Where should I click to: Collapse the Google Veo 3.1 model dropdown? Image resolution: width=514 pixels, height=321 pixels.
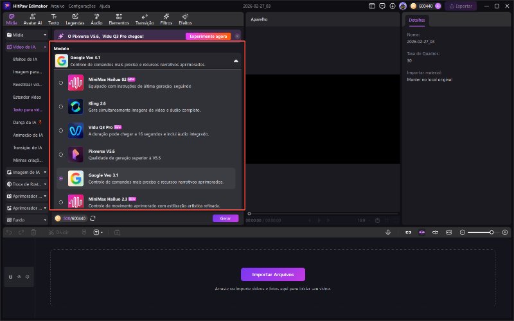236,61
